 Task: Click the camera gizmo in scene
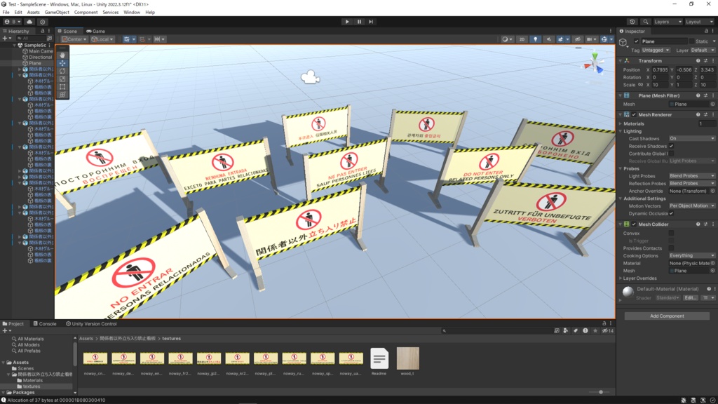310,77
